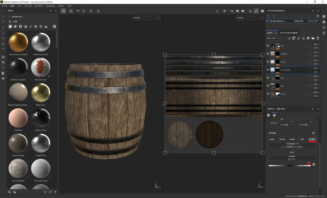This screenshot has width=327, height=198.
Task: Adjust the Height grayscale slider
Action: 300,166
